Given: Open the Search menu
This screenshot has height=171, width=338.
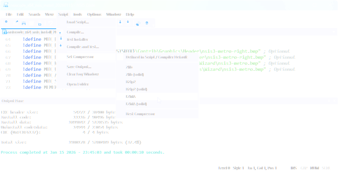Looking at the screenshot, I should pyautogui.click(x=34, y=14).
